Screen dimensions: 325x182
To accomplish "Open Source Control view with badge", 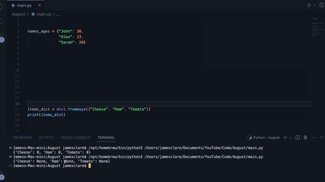I will 2,37.
